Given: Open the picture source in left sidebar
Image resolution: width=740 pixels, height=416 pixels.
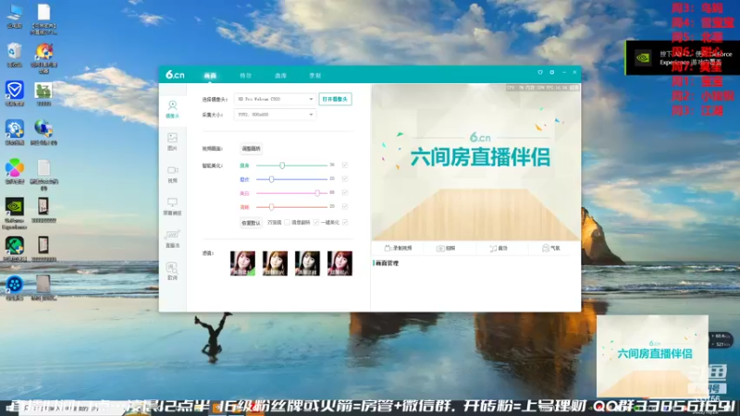Looking at the screenshot, I should [172, 141].
